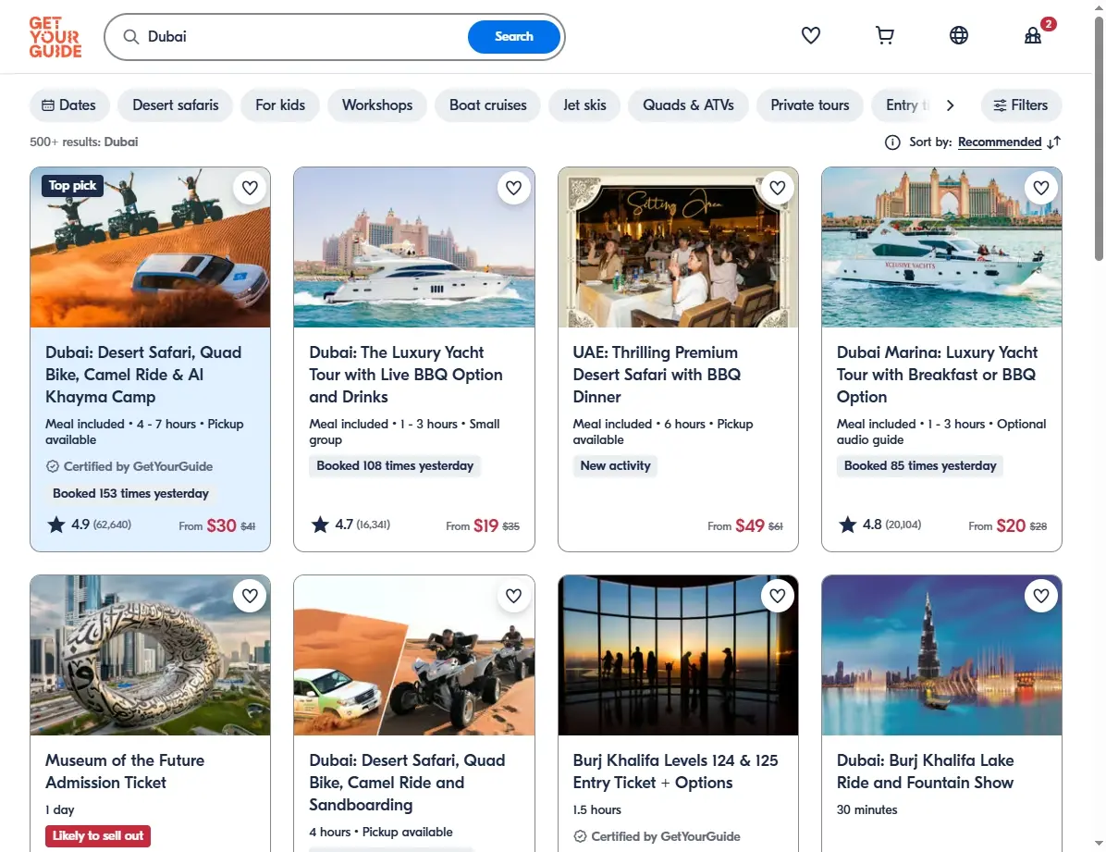Click 'Booked 85 times yesterday' label
This screenshot has width=1106, height=852.
[920, 466]
